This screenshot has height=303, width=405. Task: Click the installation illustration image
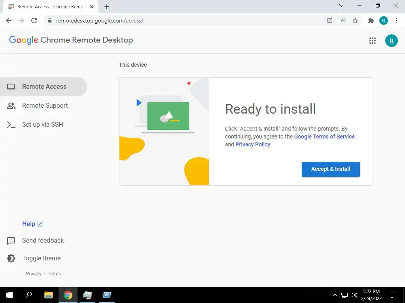(164, 131)
